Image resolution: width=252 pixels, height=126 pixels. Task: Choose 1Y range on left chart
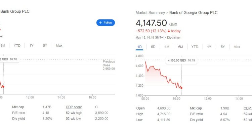31,46
